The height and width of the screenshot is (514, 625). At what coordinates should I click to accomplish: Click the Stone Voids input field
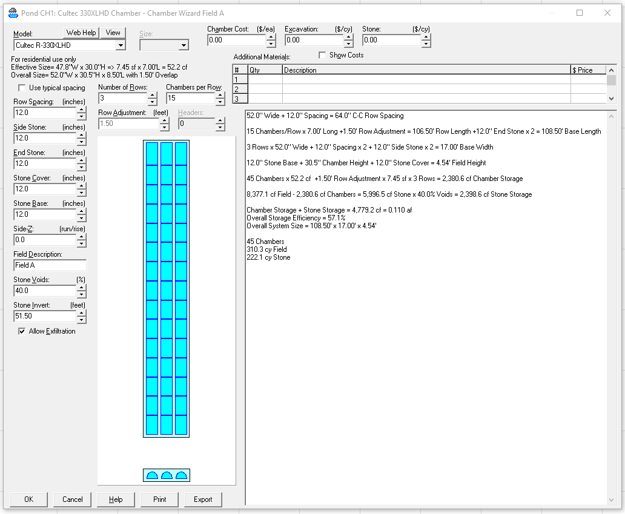pos(45,291)
